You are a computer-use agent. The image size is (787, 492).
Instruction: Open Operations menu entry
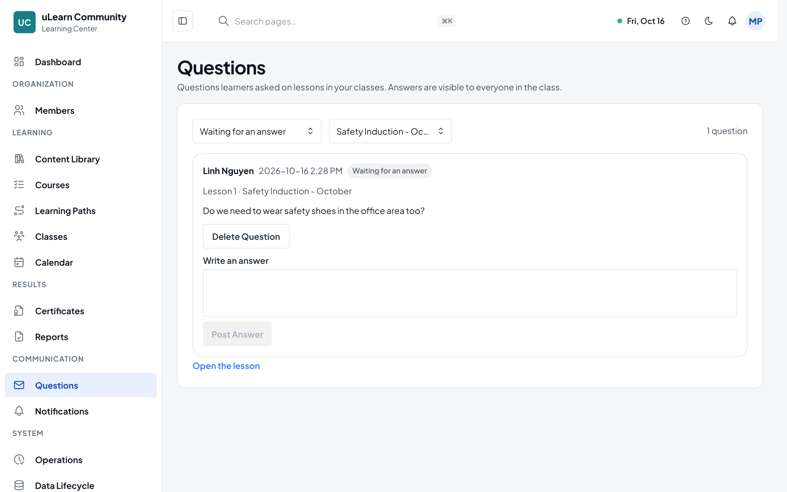[x=81, y=460]
